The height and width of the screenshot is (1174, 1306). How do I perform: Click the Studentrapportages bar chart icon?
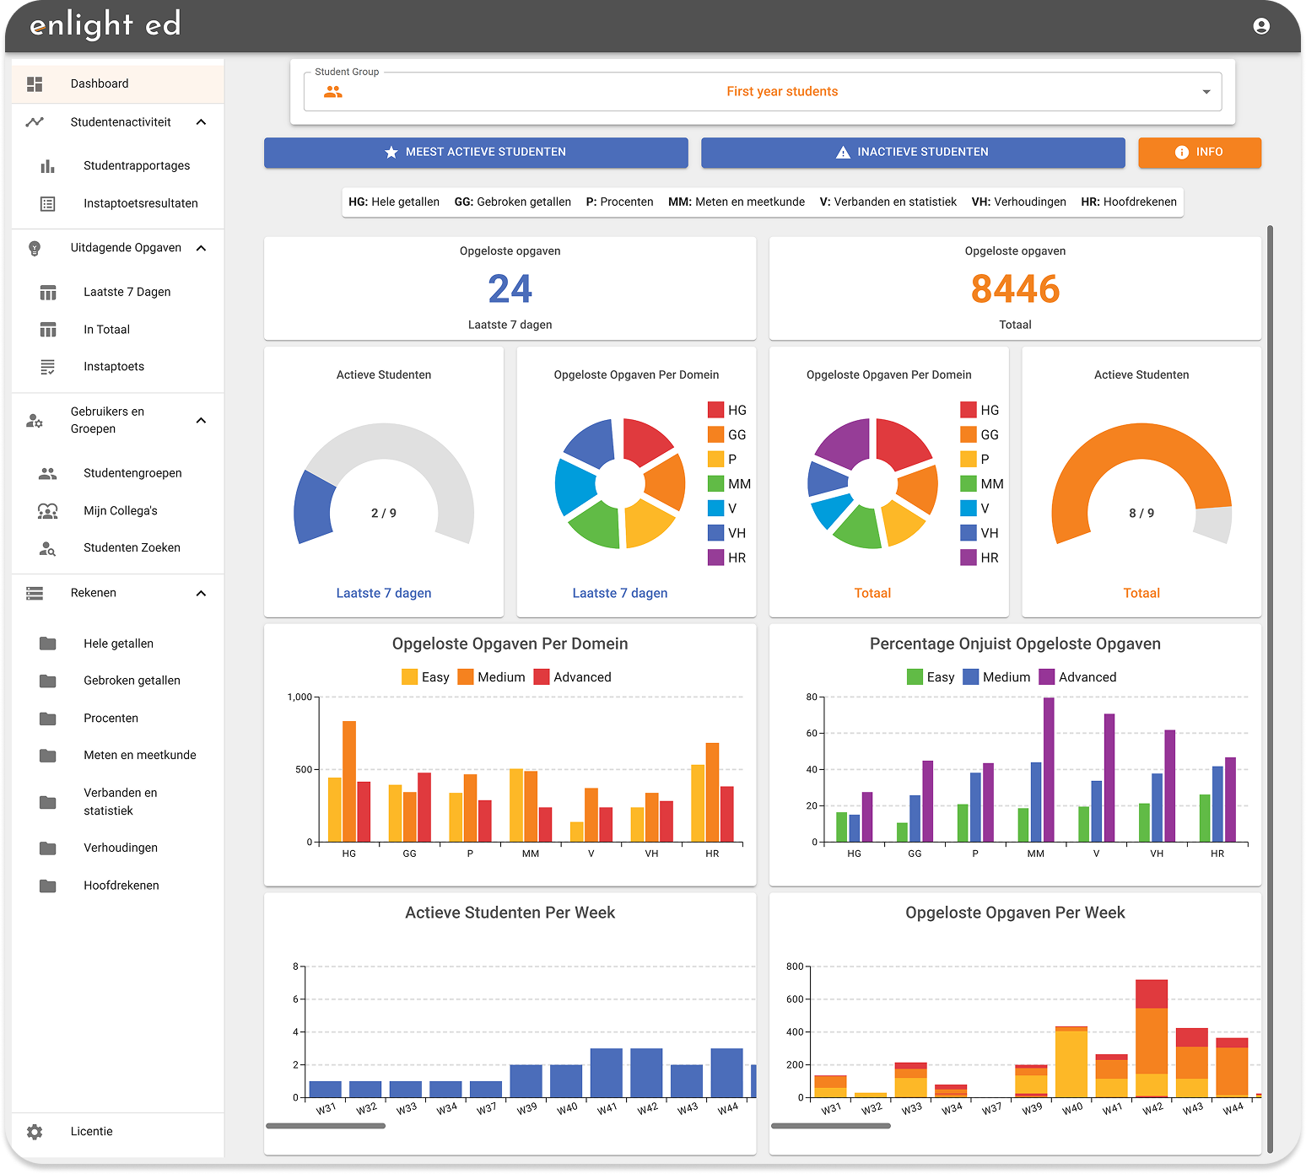(48, 166)
